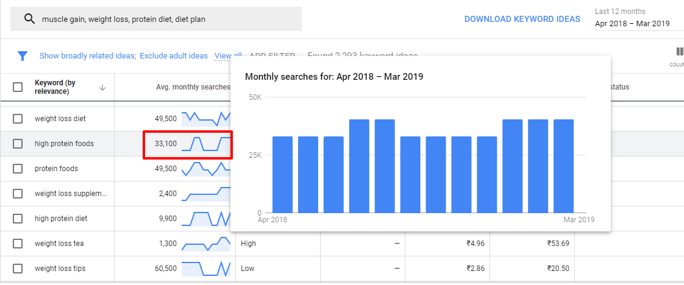This screenshot has height=285, width=684.
Task: Click the trend sparkline for weight loss diet
Action: click(x=206, y=119)
